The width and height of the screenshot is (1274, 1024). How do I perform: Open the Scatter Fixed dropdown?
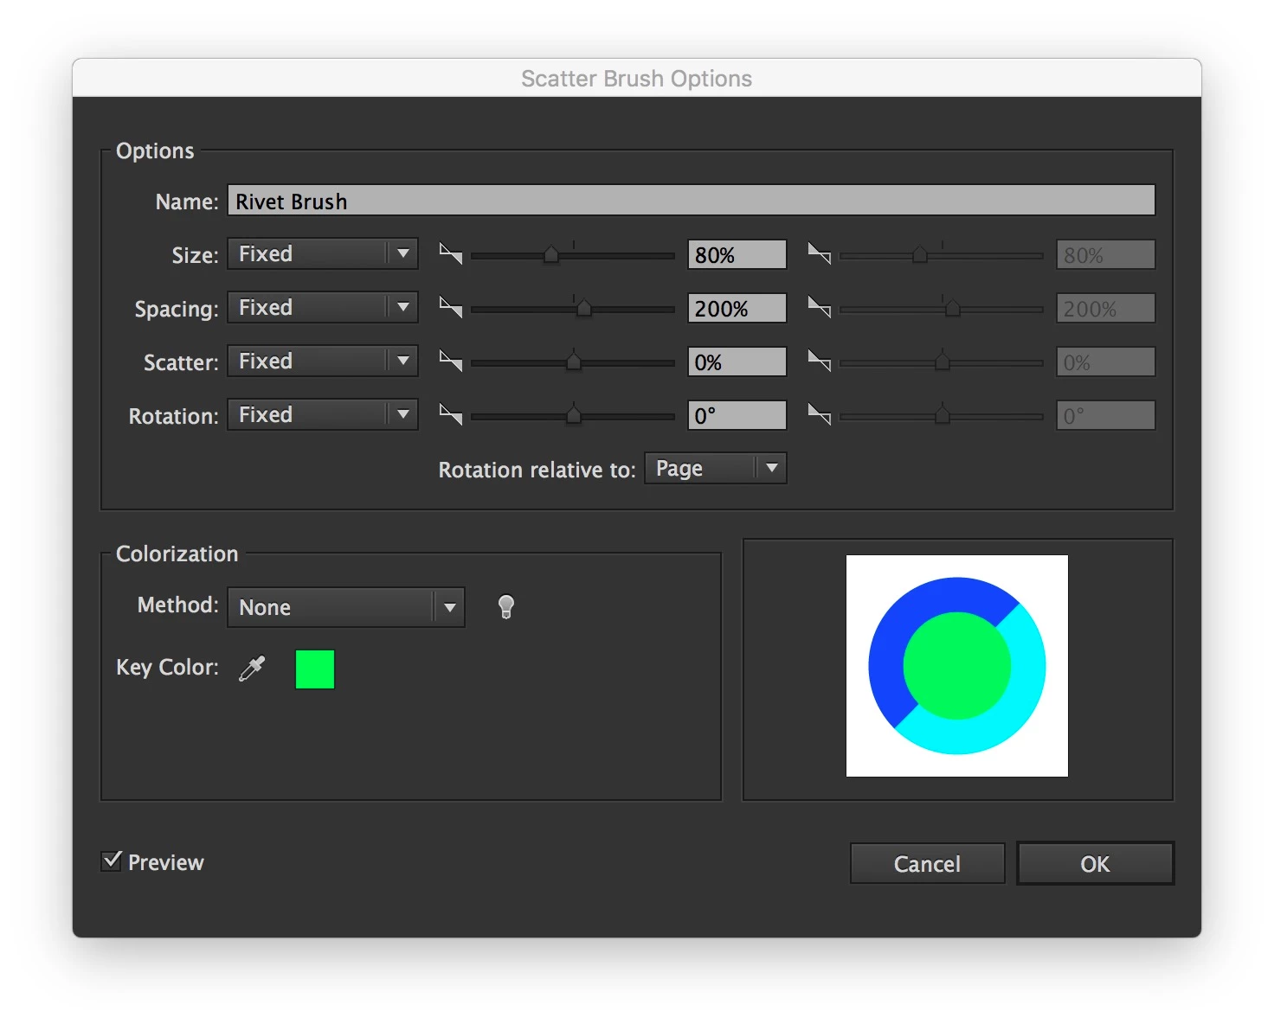(323, 362)
